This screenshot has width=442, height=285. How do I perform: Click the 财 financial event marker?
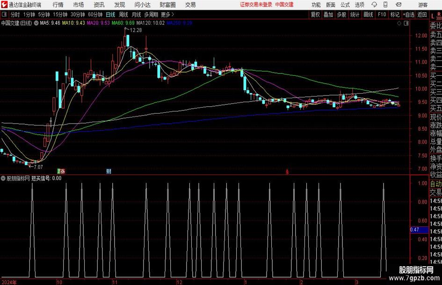(109, 171)
